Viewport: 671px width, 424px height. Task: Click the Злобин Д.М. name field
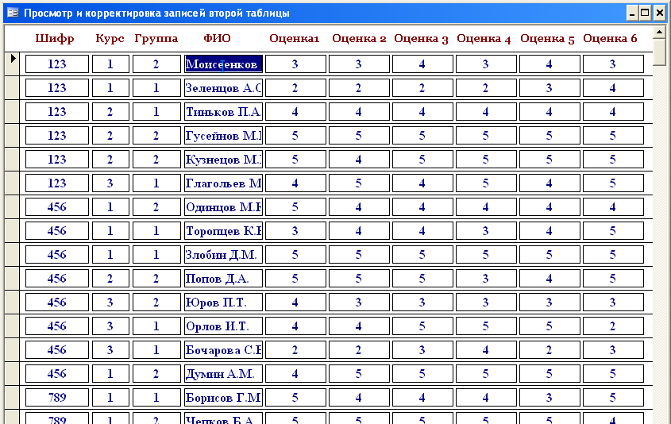[x=223, y=255]
